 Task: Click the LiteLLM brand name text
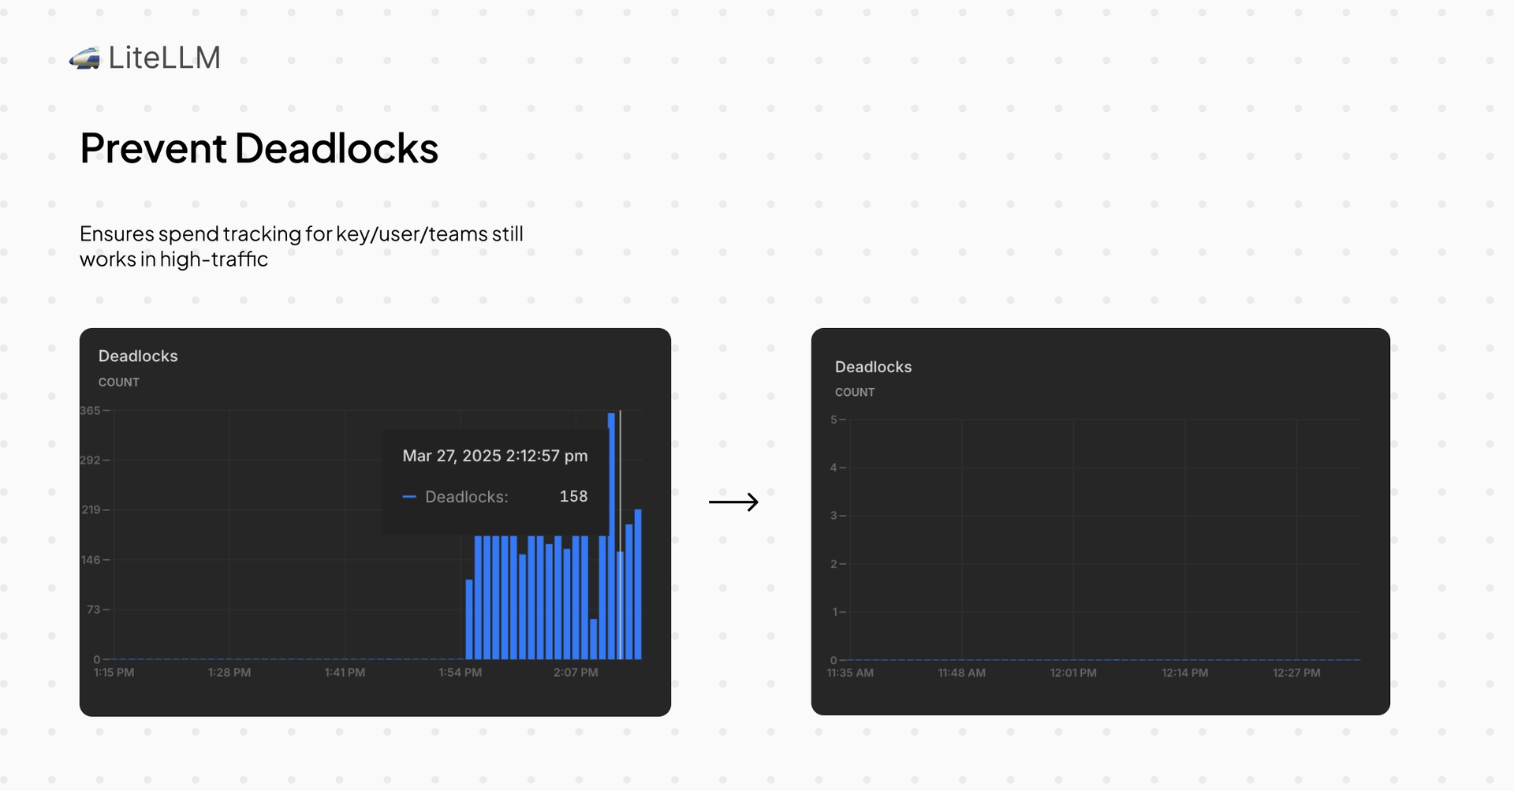click(x=164, y=58)
